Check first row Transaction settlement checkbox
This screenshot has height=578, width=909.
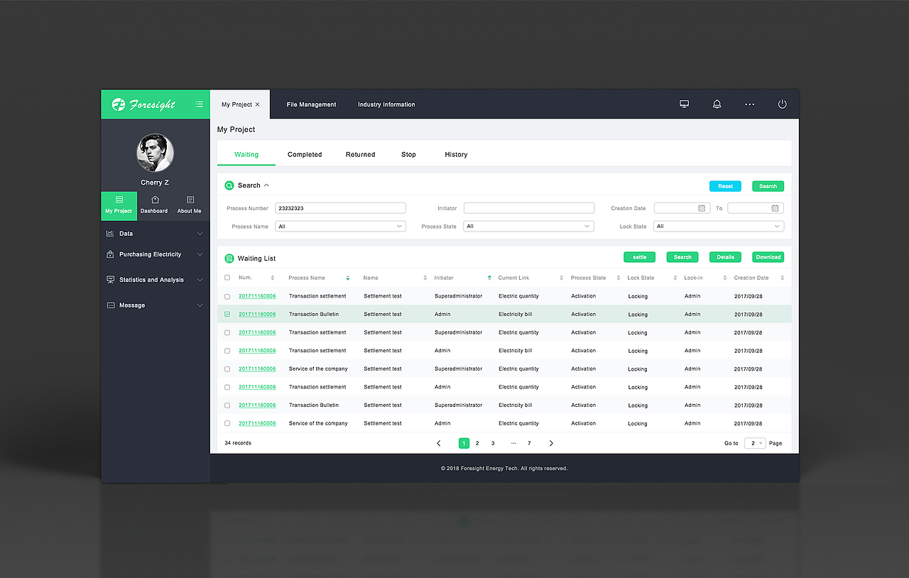click(227, 296)
